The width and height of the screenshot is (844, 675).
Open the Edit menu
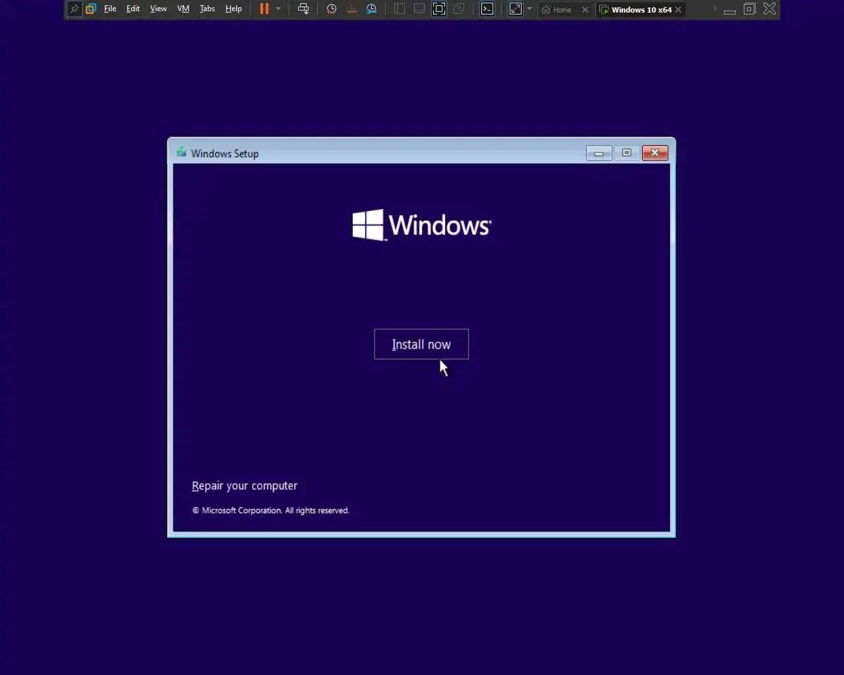133,9
